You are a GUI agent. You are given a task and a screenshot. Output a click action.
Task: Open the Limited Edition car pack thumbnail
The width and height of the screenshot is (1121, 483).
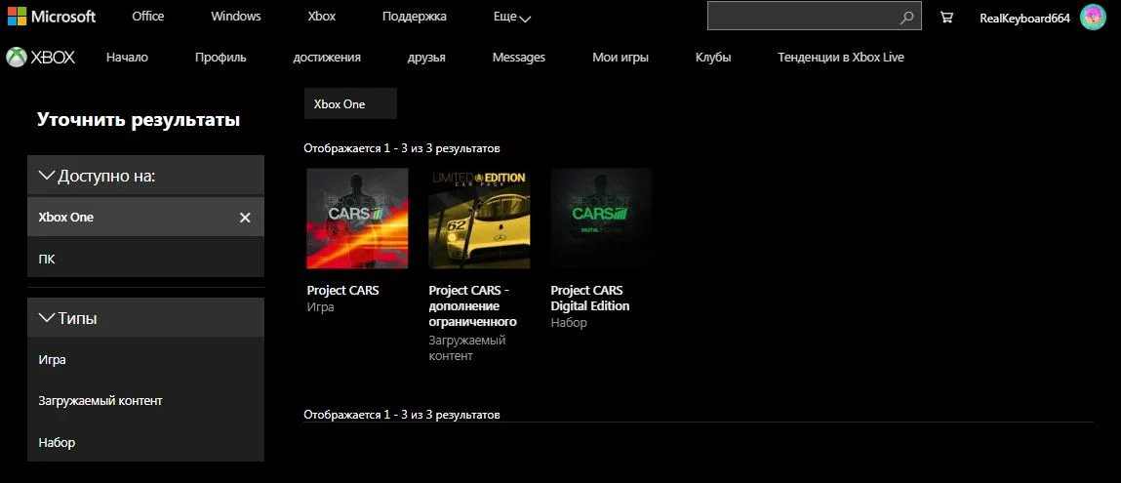479,218
